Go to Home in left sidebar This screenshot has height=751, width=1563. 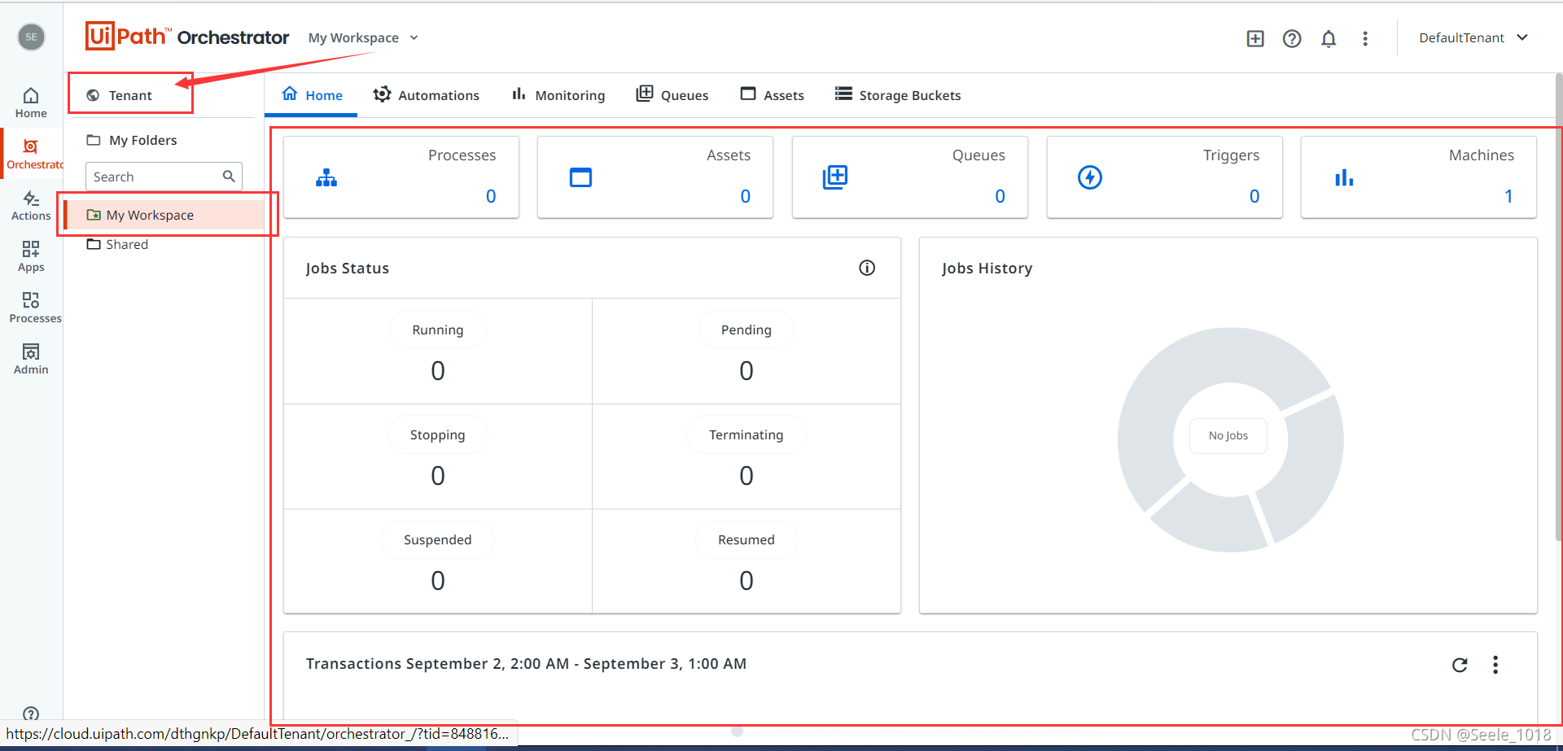tap(31, 103)
